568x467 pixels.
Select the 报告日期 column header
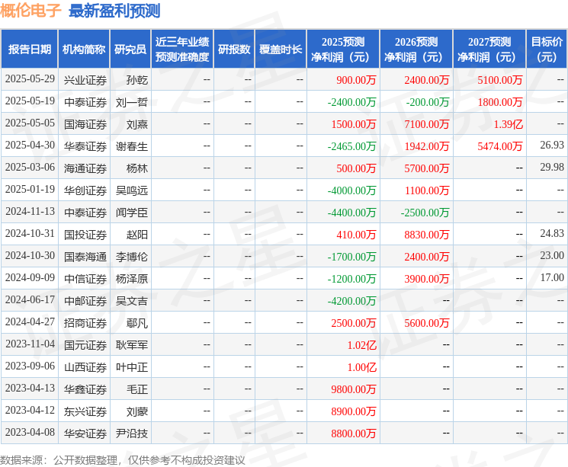(x=29, y=50)
